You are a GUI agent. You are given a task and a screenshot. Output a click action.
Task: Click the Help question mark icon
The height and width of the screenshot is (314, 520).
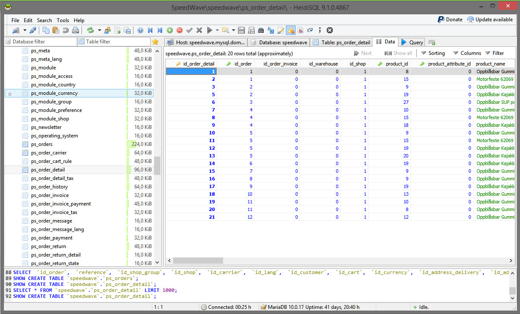click(140, 30)
